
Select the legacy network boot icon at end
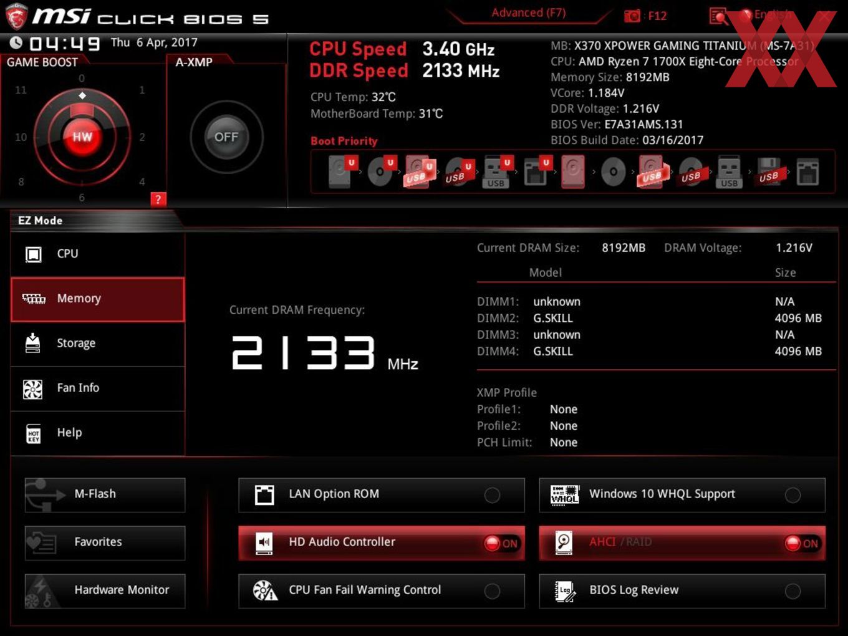pyautogui.click(x=807, y=172)
